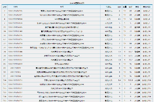This screenshot has width=154, height=102.
Task: Click category 科技类 in row 86
Action: click(137, 64)
